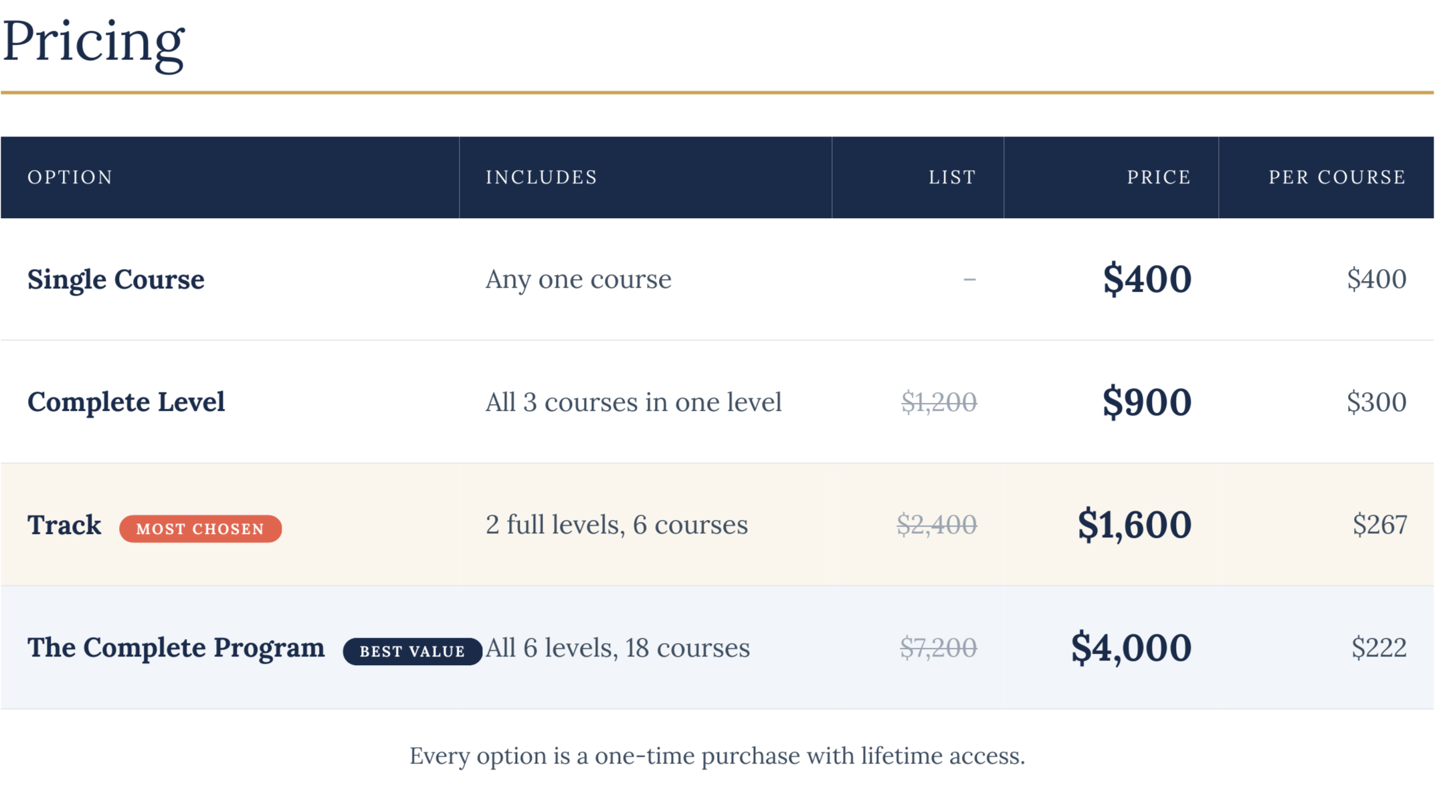Click the struck-through $1,200 list price
Screen dimensions: 1435x789
coord(939,402)
